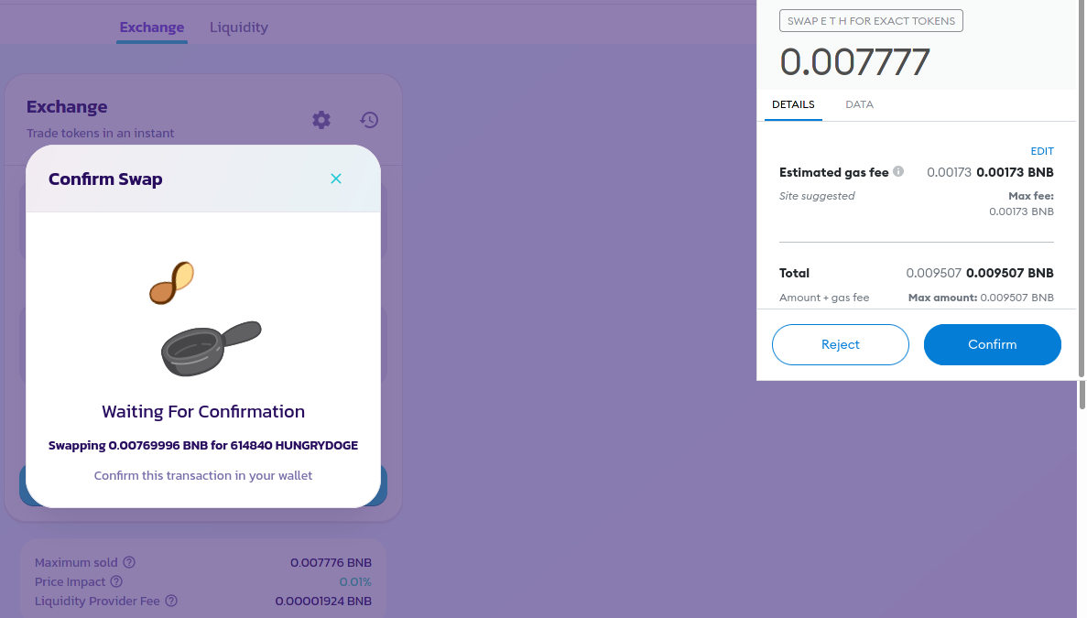Open the recent transactions history icon
Image resolution: width=1087 pixels, height=618 pixels.
click(x=369, y=120)
